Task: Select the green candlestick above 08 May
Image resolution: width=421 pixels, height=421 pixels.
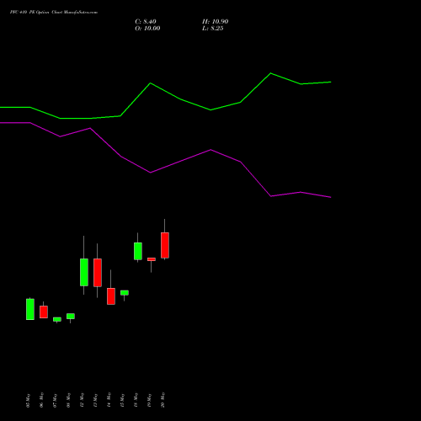Action: pyautogui.click(x=71, y=317)
